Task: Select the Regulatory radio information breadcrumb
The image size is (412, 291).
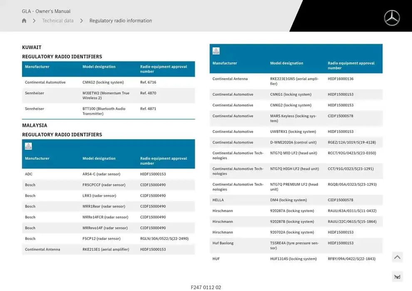Action: point(121,21)
